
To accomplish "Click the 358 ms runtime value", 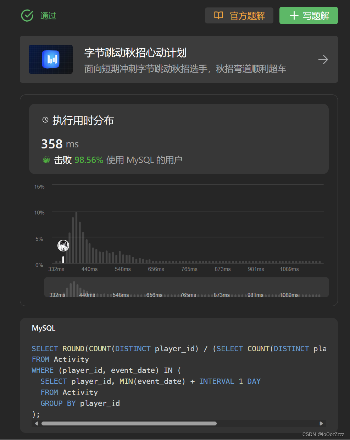I will (x=60, y=144).
